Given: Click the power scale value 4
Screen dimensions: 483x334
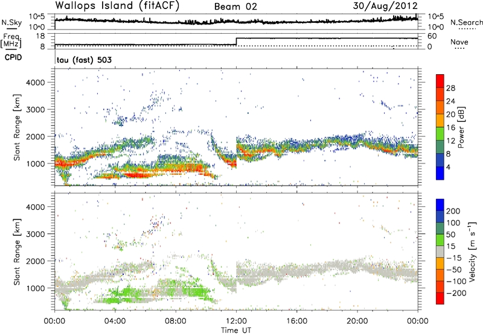Looking at the screenshot, I should coord(448,167).
